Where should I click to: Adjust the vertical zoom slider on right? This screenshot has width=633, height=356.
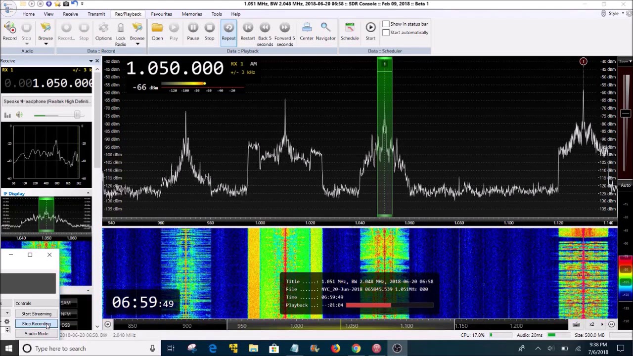pyautogui.click(x=626, y=114)
